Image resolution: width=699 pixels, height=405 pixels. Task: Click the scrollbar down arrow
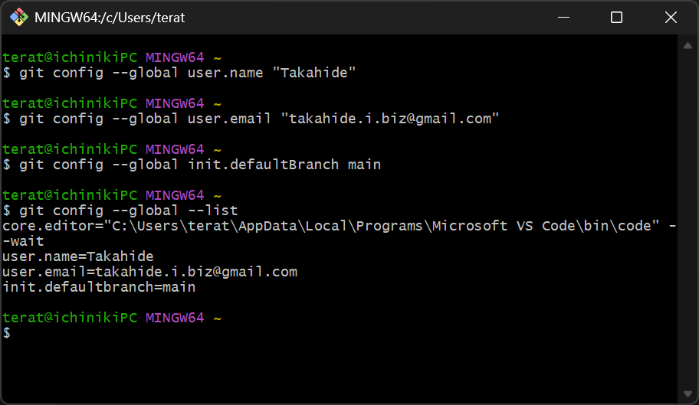pyautogui.click(x=688, y=394)
